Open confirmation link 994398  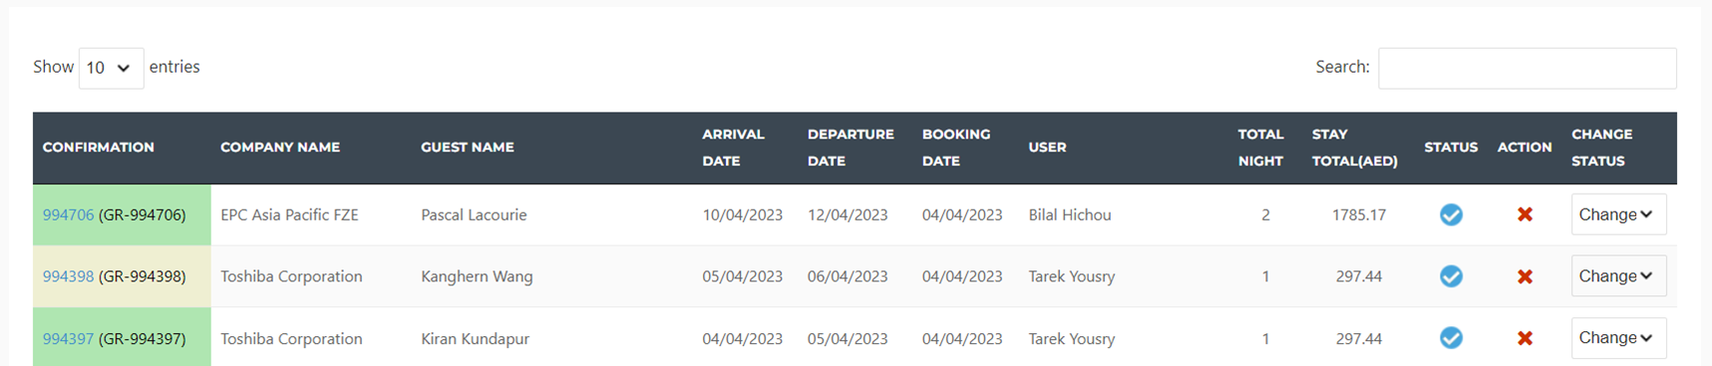[x=68, y=276]
